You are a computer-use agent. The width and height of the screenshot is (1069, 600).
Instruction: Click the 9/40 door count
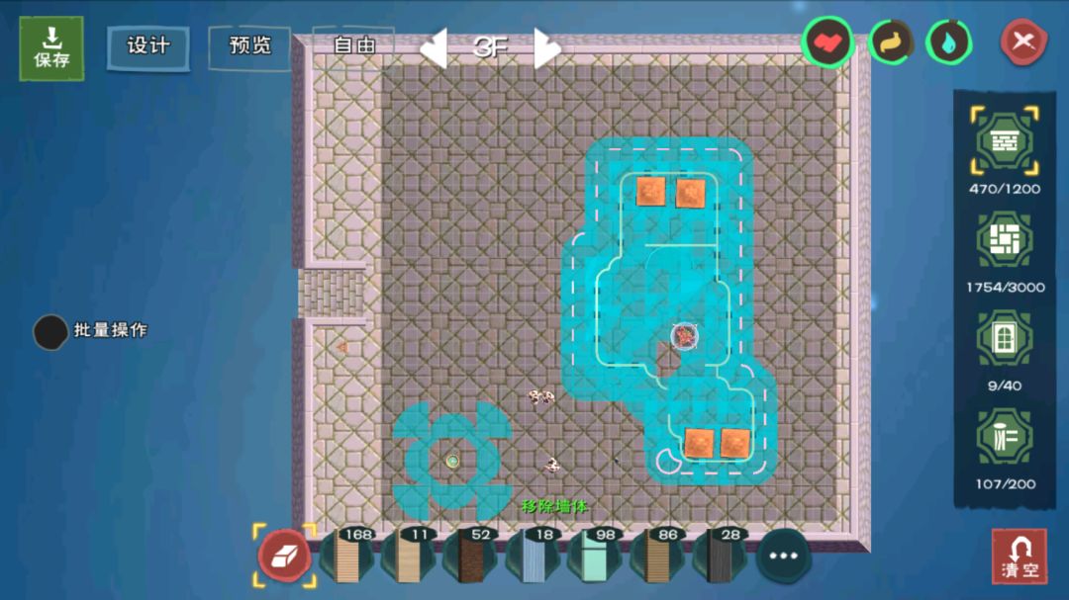1005,386
